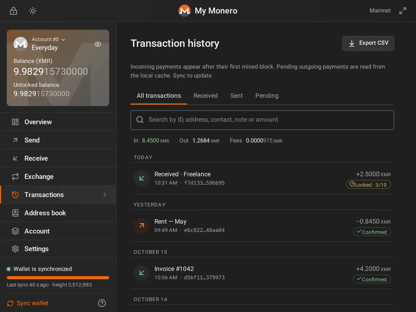This screenshot has height=312, width=416.
Task: Click the Confirmed badge on Invoice #1042
Action: [372, 279]
